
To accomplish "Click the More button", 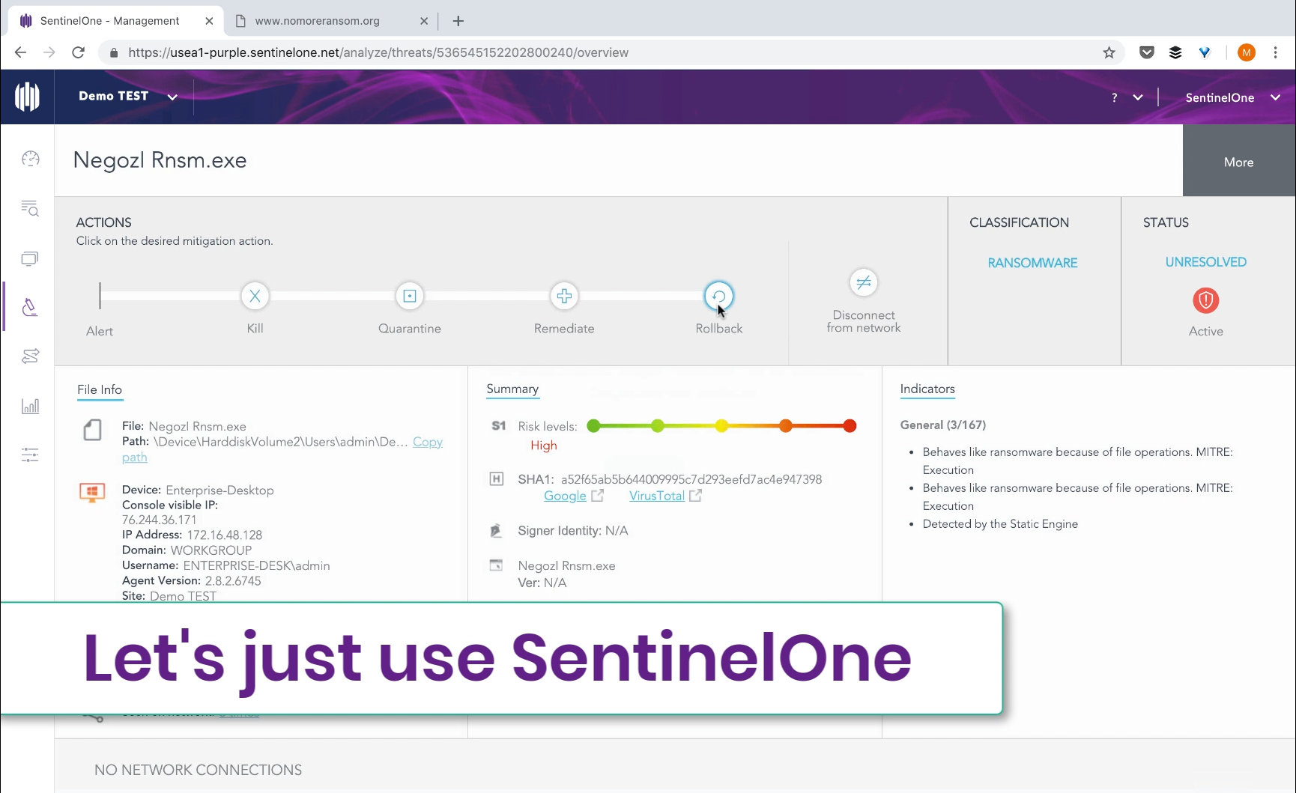I will click(1238, 162).
